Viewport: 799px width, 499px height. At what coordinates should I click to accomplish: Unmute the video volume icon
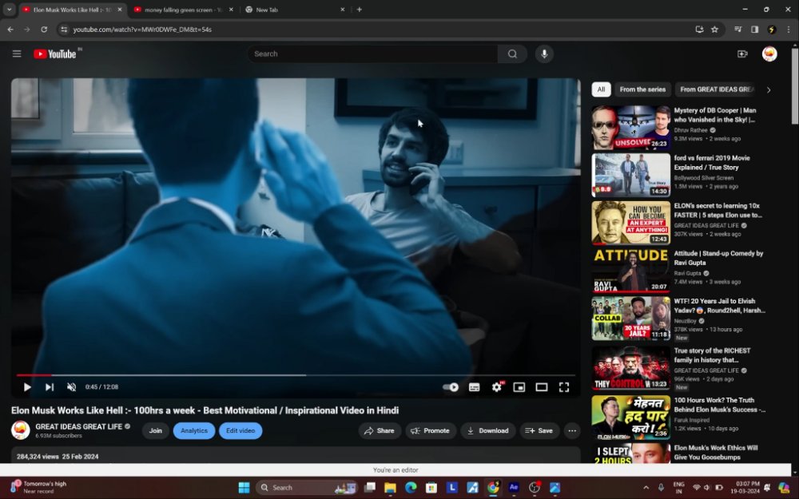click(71, 387)
